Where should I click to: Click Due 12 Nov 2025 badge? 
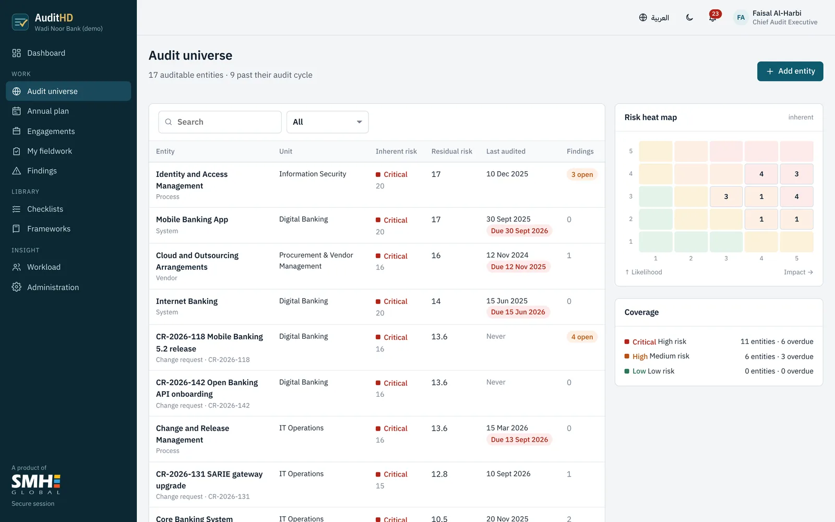point(518,267)
